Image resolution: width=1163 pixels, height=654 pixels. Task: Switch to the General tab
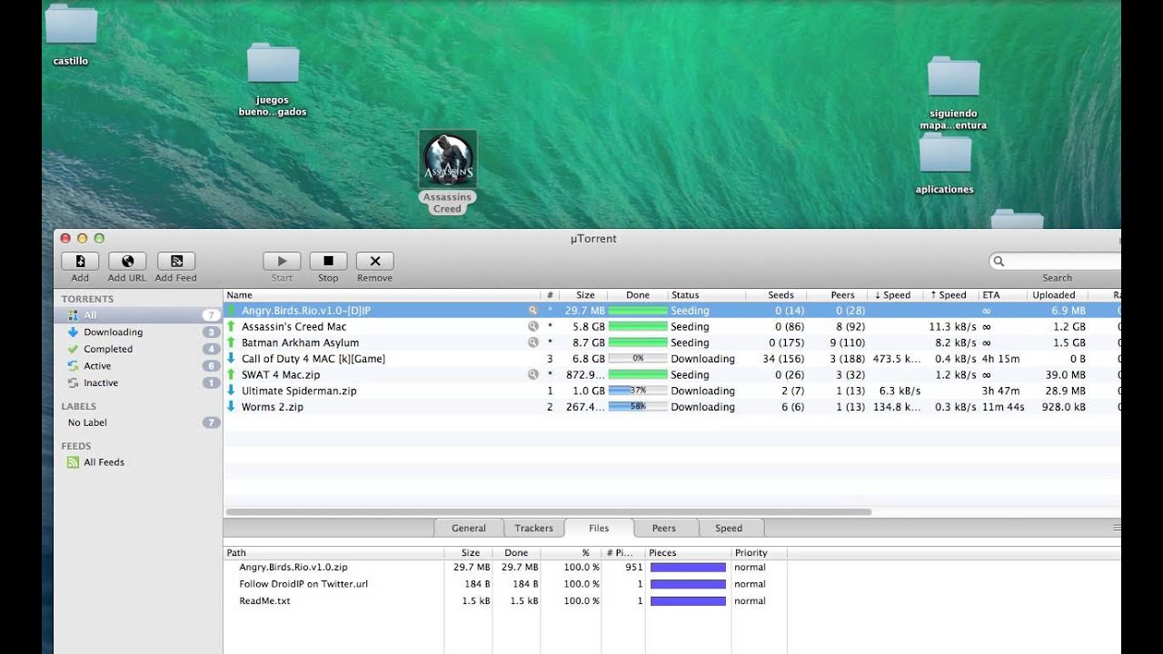469,528
